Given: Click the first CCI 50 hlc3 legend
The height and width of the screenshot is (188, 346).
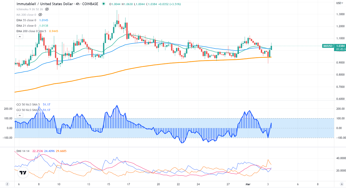Looking at the screenshot, I should [x=28, y=104].
